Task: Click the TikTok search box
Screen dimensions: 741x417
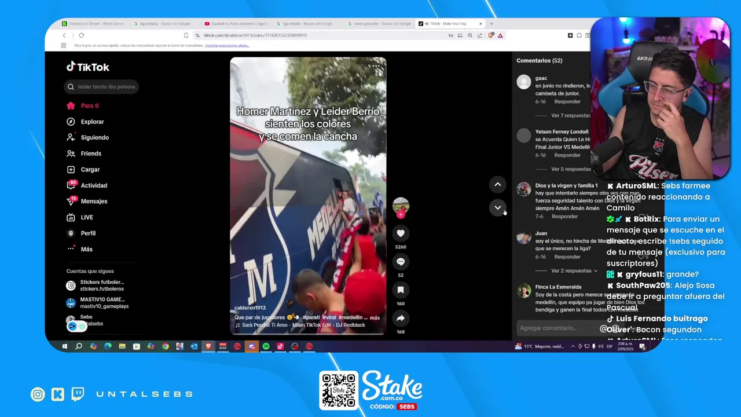Action: tap(101, 87)
